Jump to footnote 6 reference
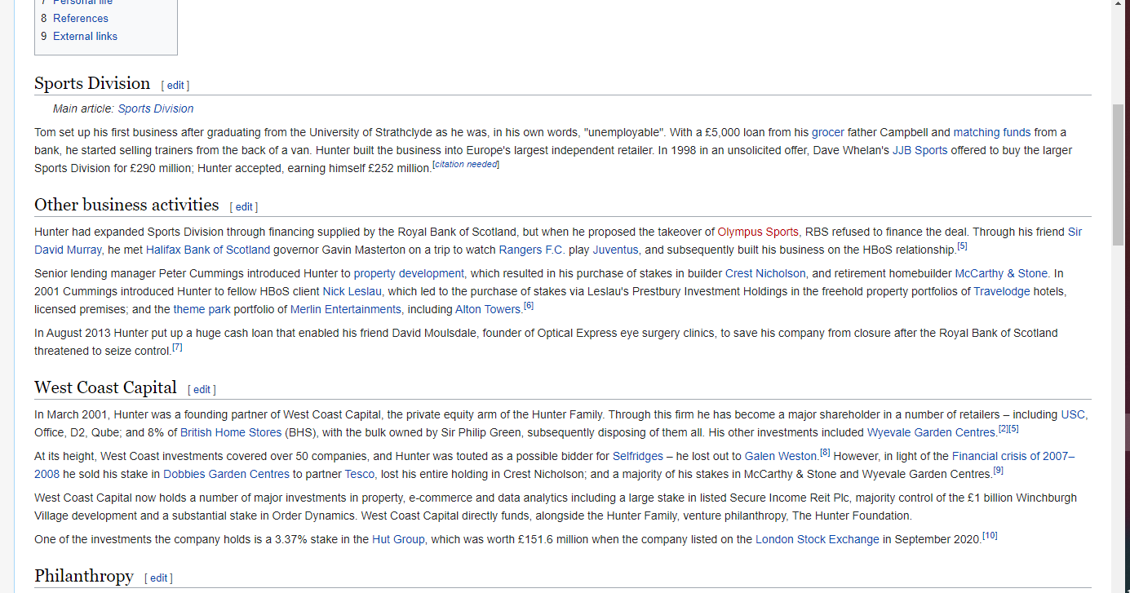This screenshot has width=1130, height=593. point(529,305)
